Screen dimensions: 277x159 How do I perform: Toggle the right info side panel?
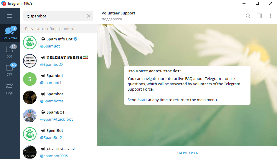coord(259,16)
